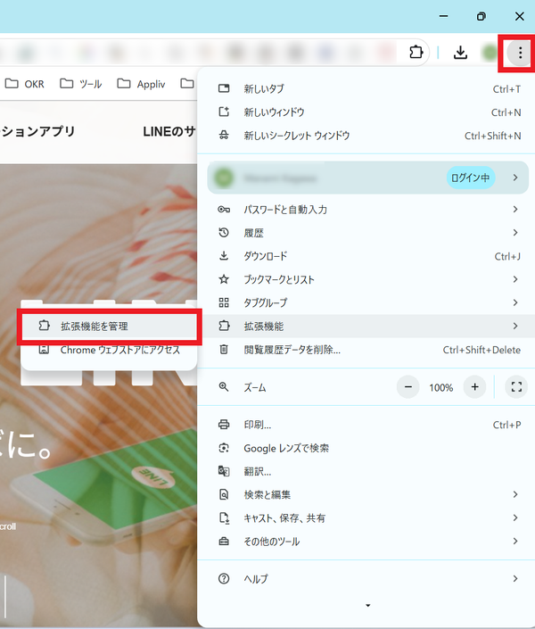Image resolution: width=535 pixels, height=629 pixels.
Task: Minimize the Chrome window
Action: (x=443, y=16)
